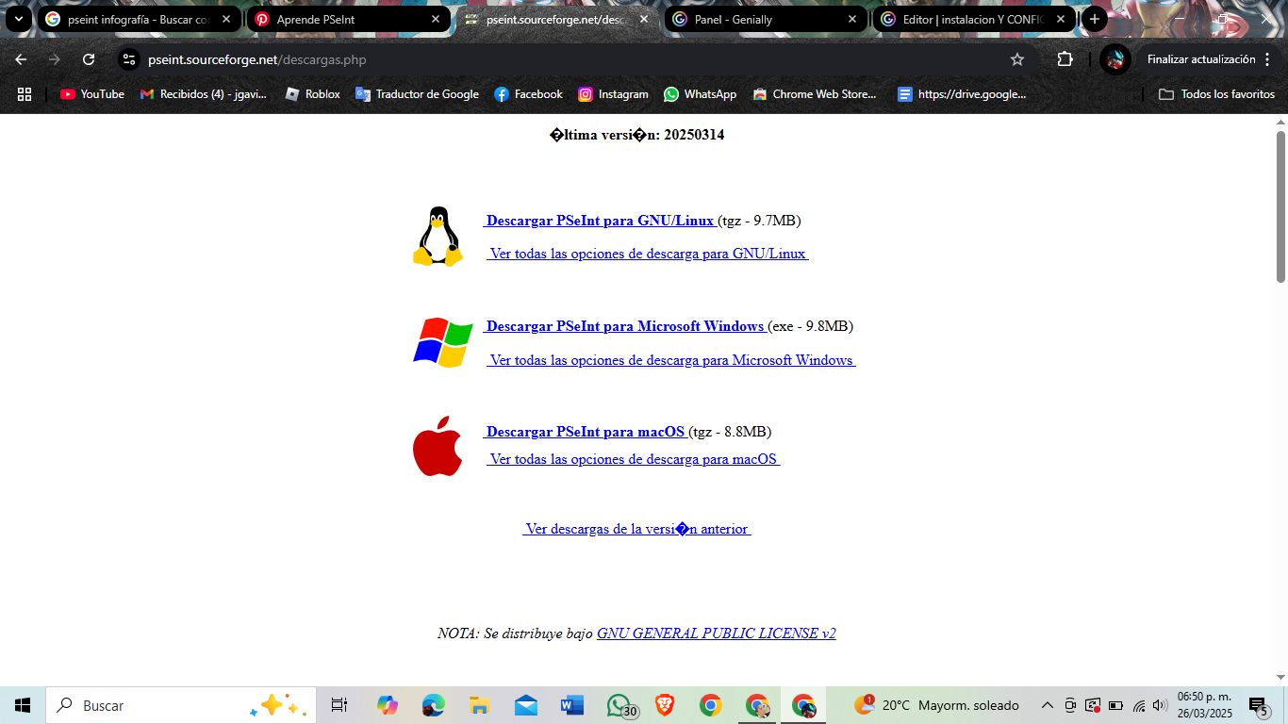The width and height of the screenshot is (1288, 724).
Task: Open the Chrome profile avatar
Action: (x=1115, y=58)
